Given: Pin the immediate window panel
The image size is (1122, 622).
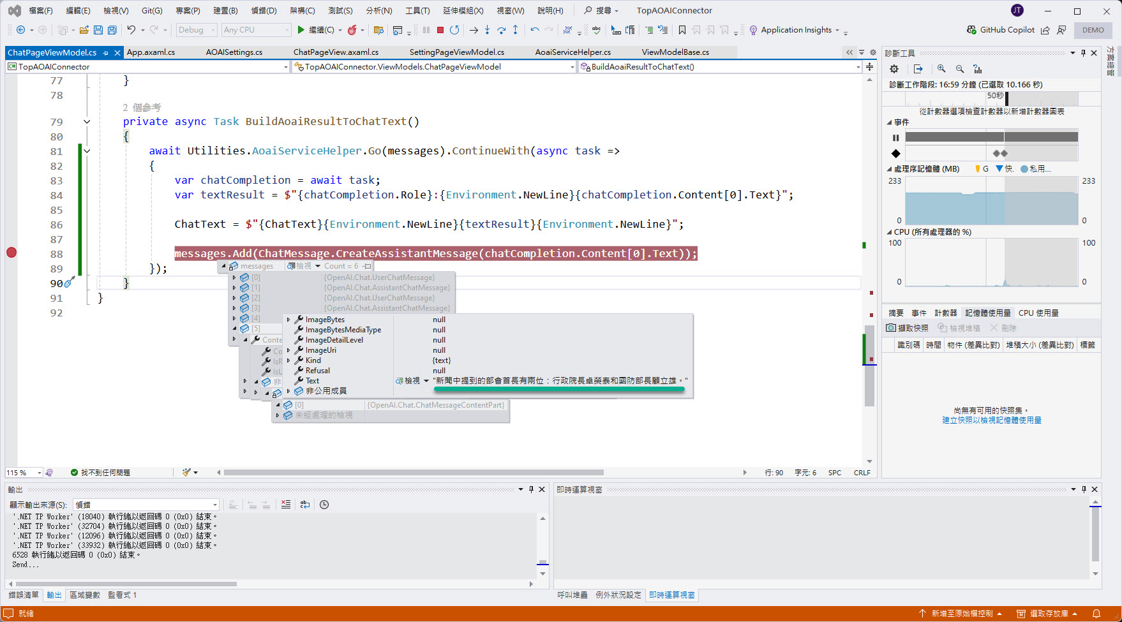Looking at the screenshot, I should pos(1084,489).
